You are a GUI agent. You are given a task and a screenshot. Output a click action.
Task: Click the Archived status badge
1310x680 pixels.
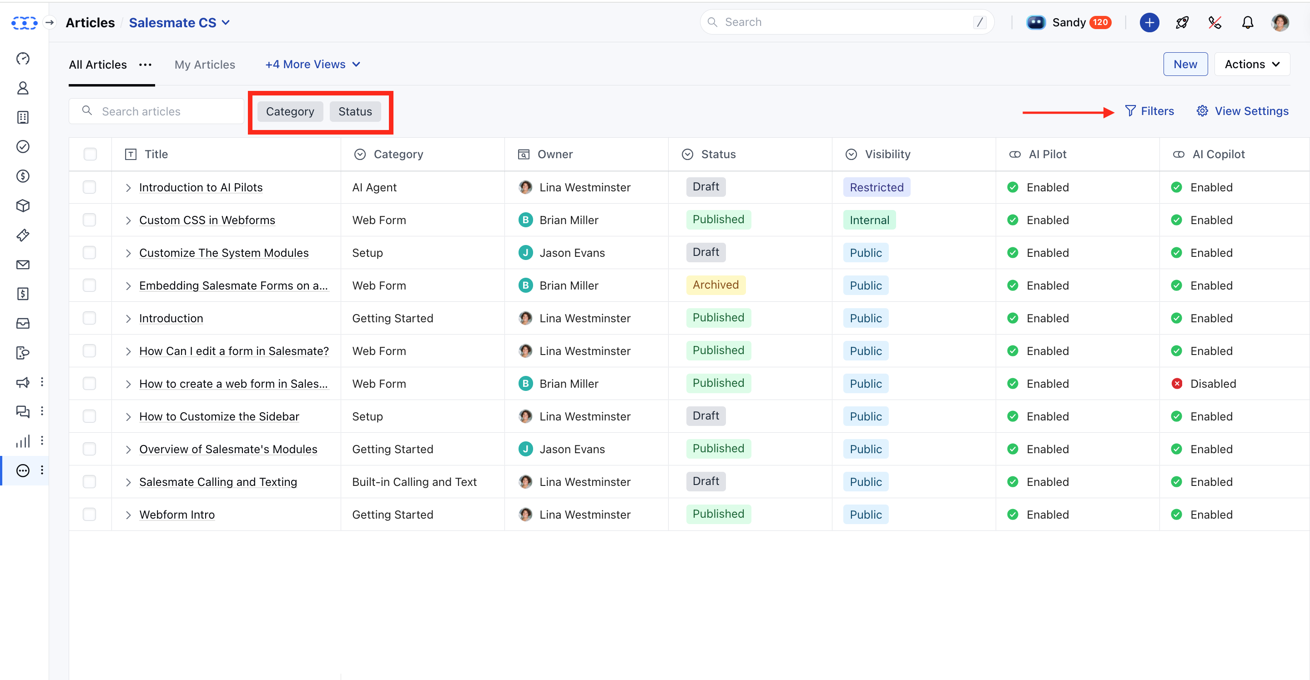715,285
